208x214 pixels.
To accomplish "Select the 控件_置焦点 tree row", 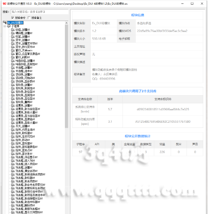I will point(24,150).
